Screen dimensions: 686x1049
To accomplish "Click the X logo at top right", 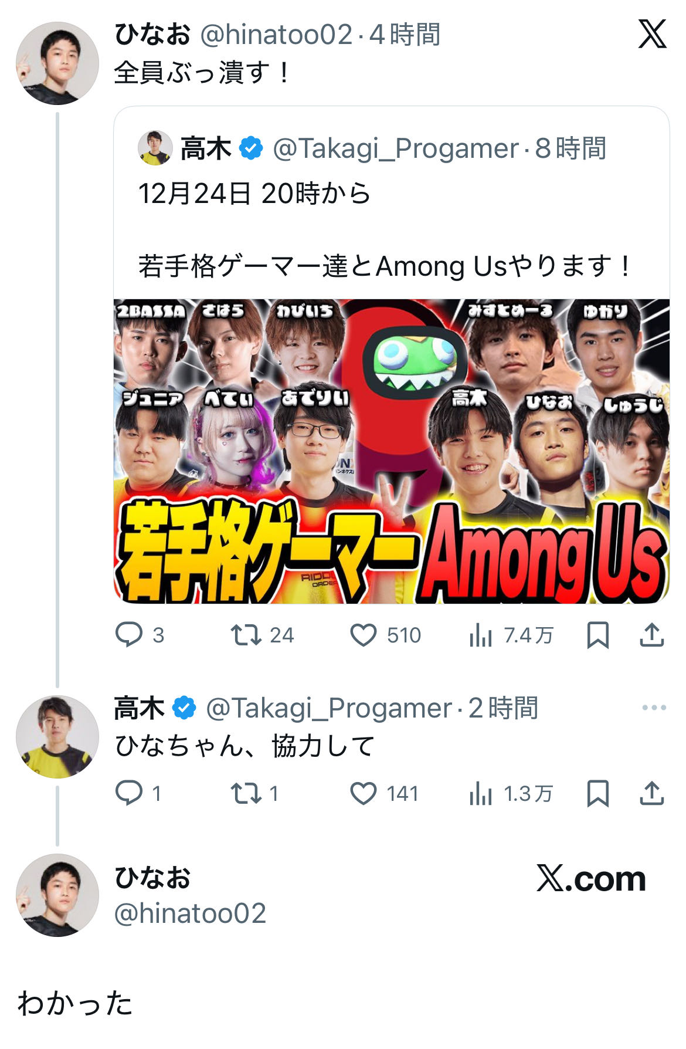I will pyautogui.click(x=652, y=34).
